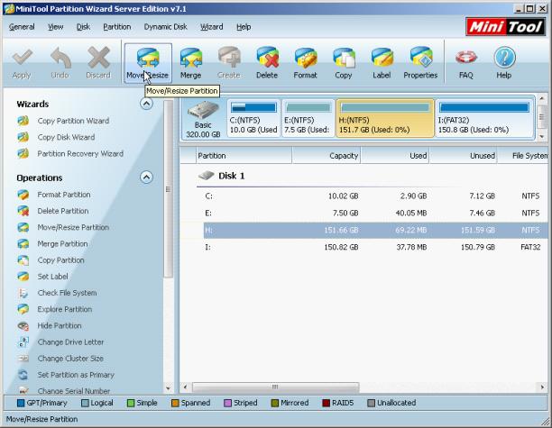This screenshot has height=428, width=552.
Task: Choose Set Label in Operations
Action: [x=53, y=277]
